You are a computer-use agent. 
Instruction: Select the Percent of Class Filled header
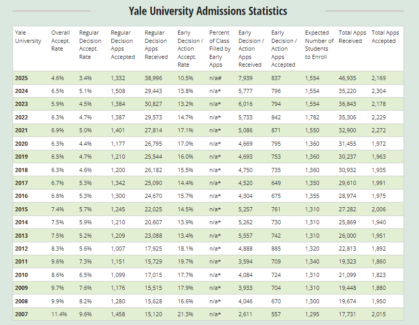click(219, 49)
